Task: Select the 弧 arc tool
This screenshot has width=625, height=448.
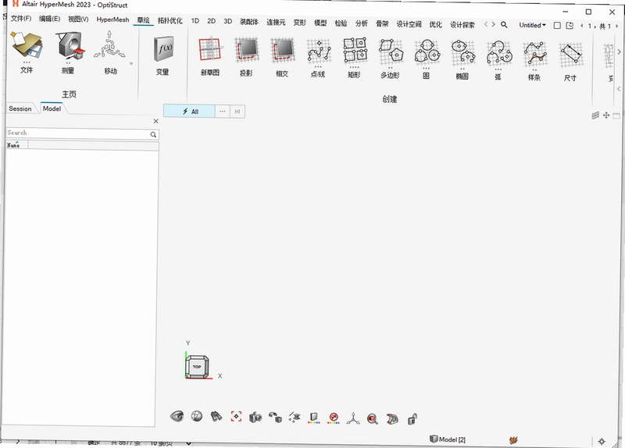Action: (498, 53)
